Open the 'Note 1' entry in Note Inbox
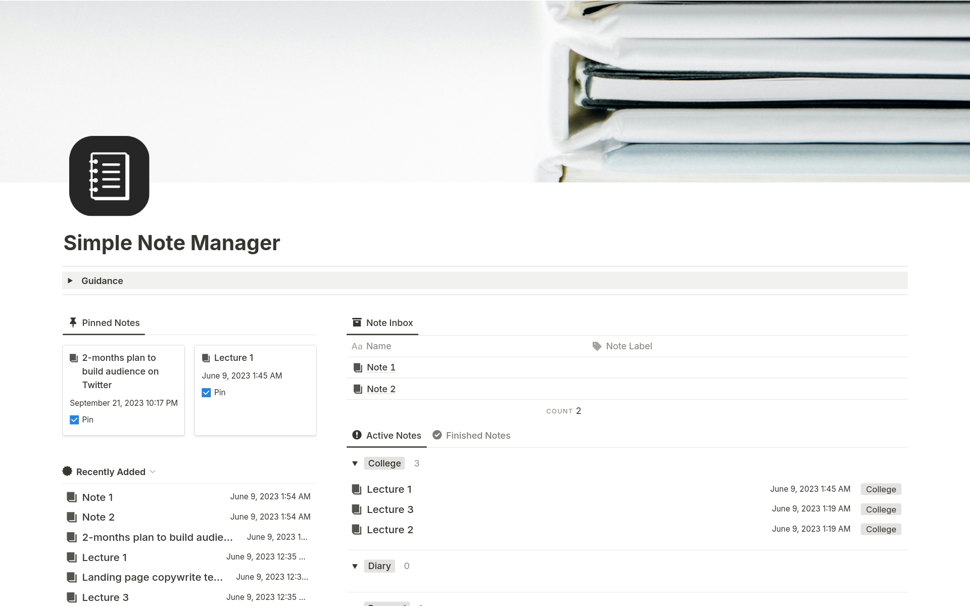This screenshot has height=606, width=970. click(x=380, y=366)
